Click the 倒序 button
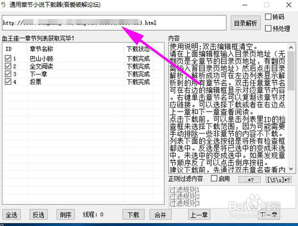 pos(66,215)
